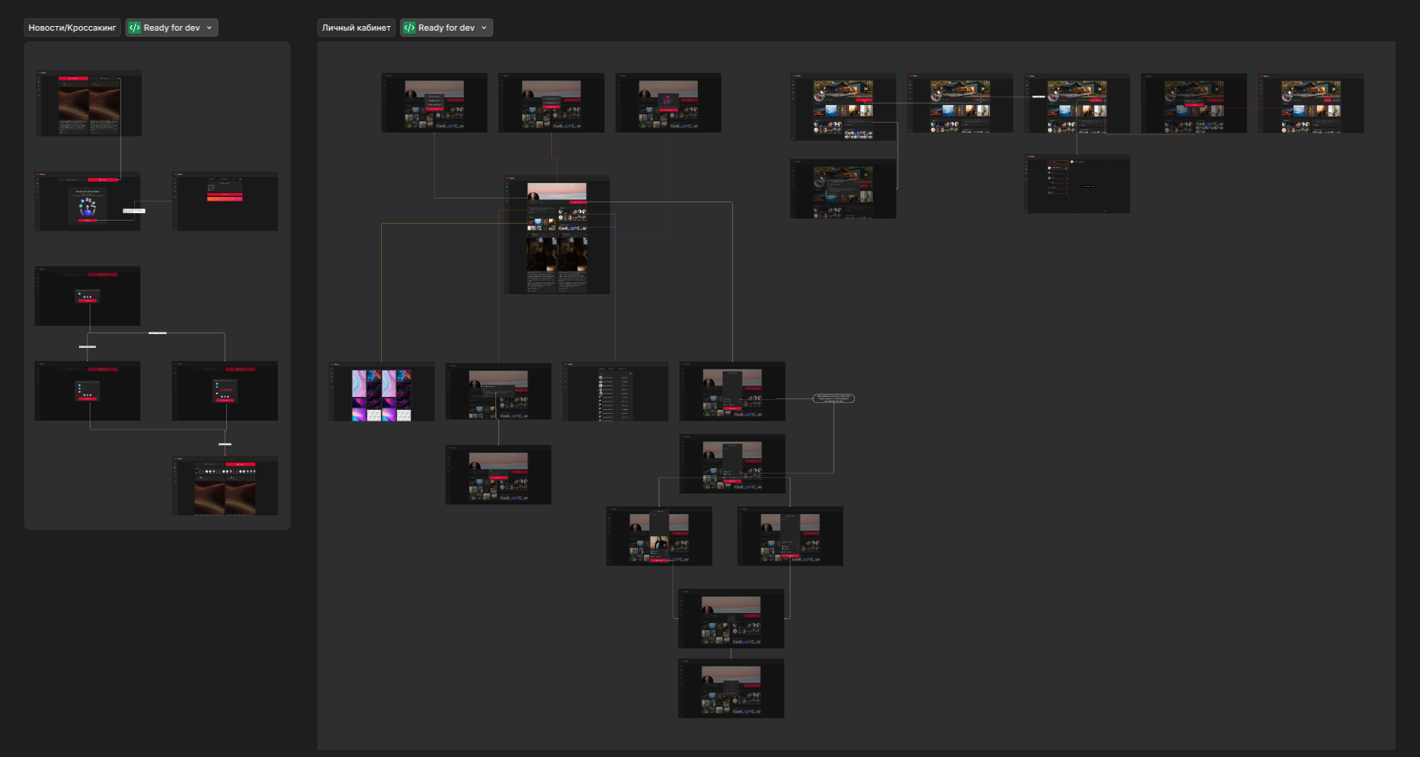Click the rounded annotation note in Личный кабинет
Viewport: 1420px width, 757px height.
tap(833, 398)
